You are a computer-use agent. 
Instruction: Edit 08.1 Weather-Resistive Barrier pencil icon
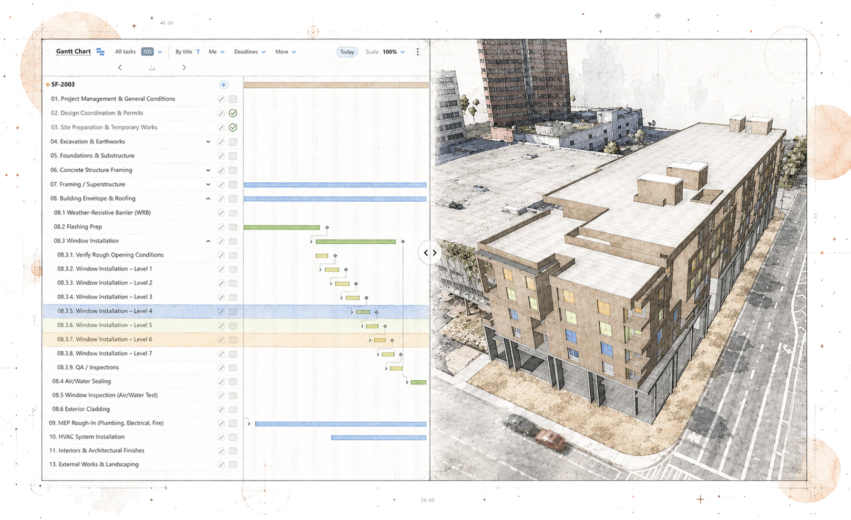(221, 213)
